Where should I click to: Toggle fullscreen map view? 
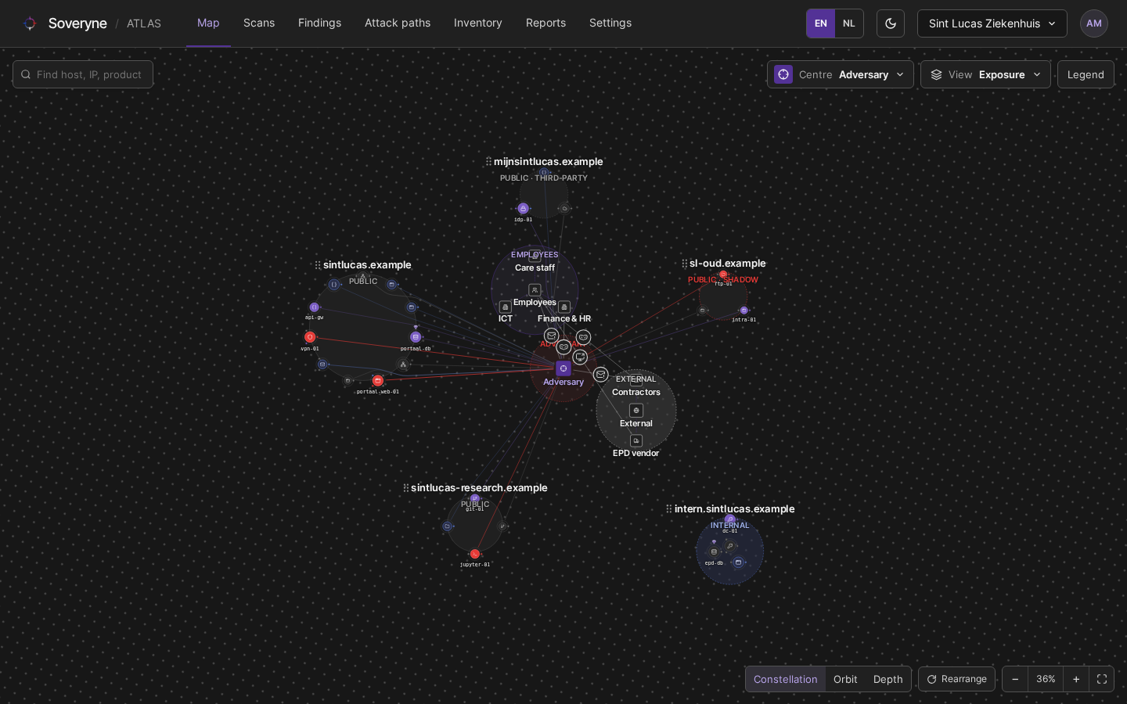click(1102, 679)
